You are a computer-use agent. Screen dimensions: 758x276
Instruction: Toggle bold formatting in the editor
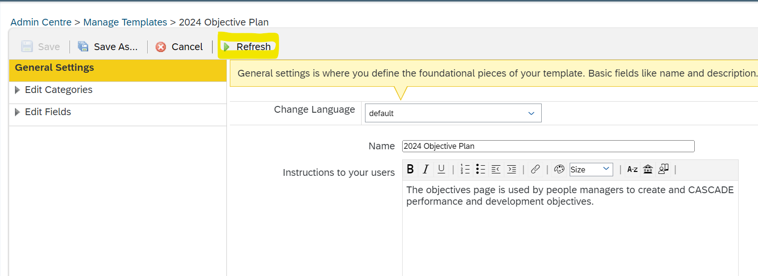click(410, 169)
